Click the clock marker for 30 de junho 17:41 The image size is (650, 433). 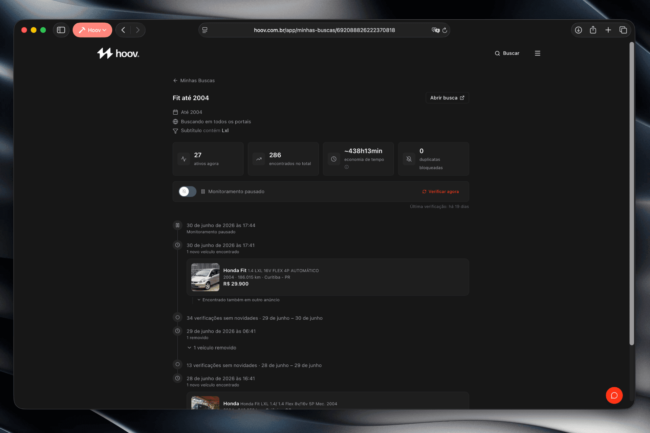[177, 245]
